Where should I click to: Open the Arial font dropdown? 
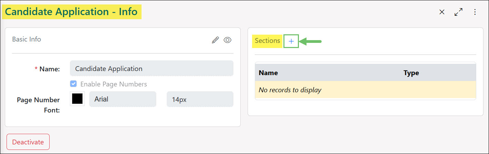tap(123, 99)
